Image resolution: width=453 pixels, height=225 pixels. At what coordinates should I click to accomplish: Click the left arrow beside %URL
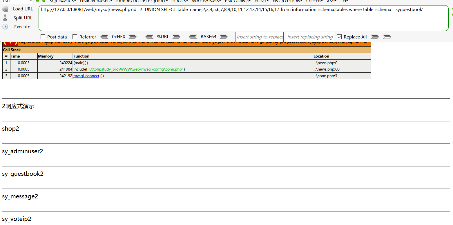tap(149, 37)
